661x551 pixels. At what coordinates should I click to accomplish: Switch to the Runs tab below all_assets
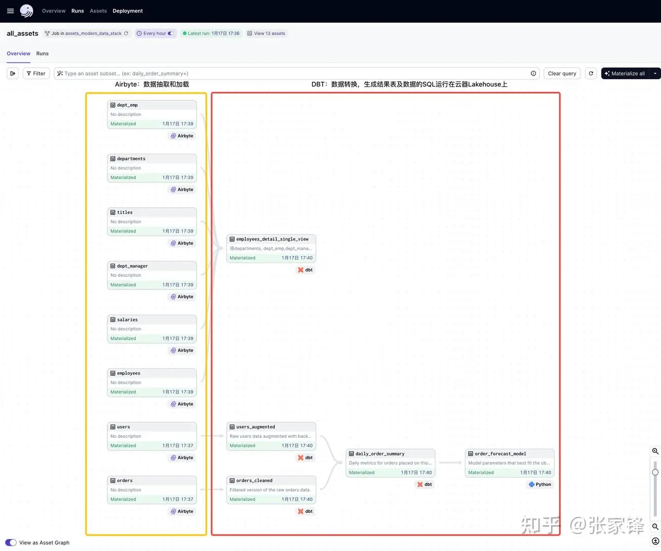click(42, 54)
